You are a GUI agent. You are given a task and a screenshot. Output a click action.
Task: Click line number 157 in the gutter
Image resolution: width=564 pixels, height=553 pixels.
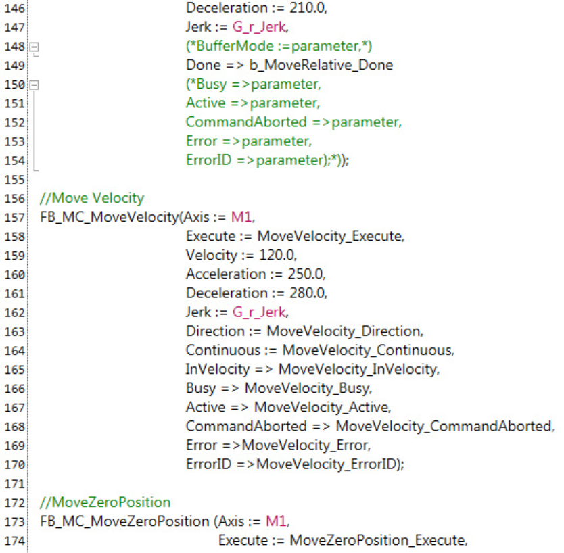pyautogui.click(x=14, y=218)
